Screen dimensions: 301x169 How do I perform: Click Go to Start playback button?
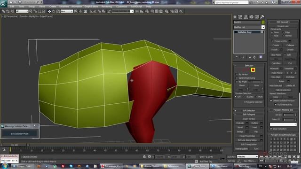(261, 156)
